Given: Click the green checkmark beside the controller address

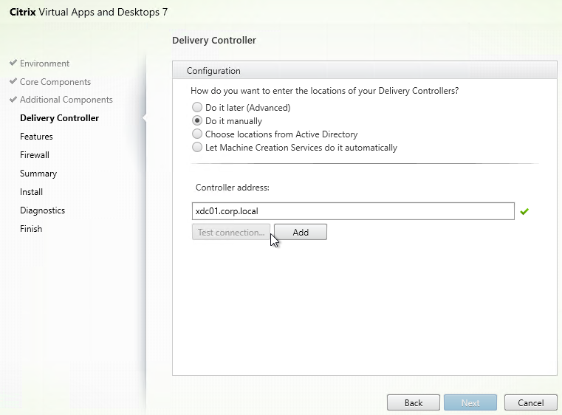Looking at the screenshot, I should [x=524, y=211].
